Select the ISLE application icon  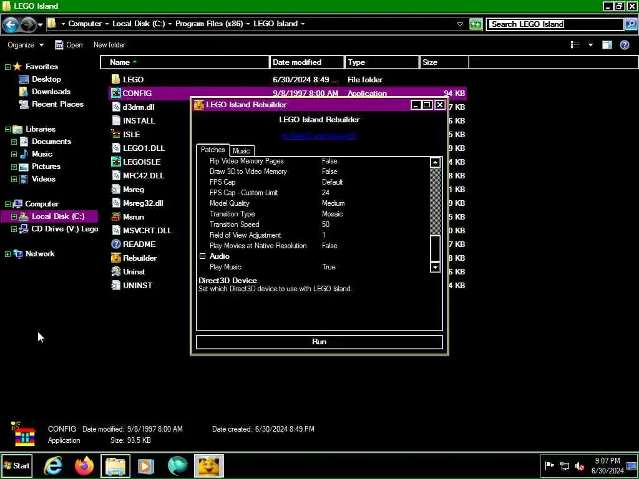[x=115, y=135]
